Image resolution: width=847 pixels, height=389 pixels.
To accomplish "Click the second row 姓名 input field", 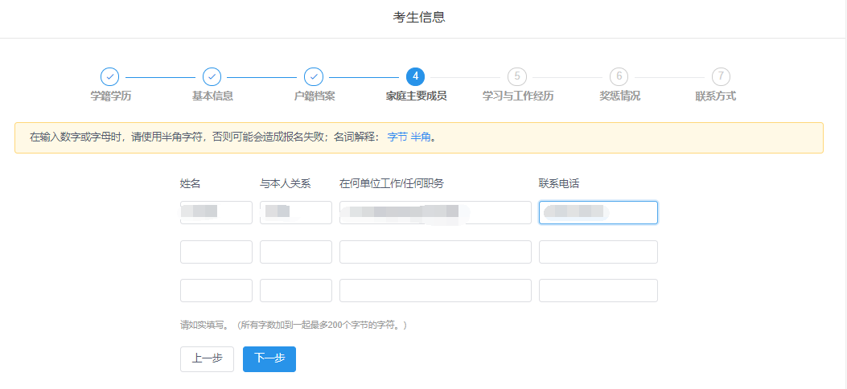I will point(216,252).
